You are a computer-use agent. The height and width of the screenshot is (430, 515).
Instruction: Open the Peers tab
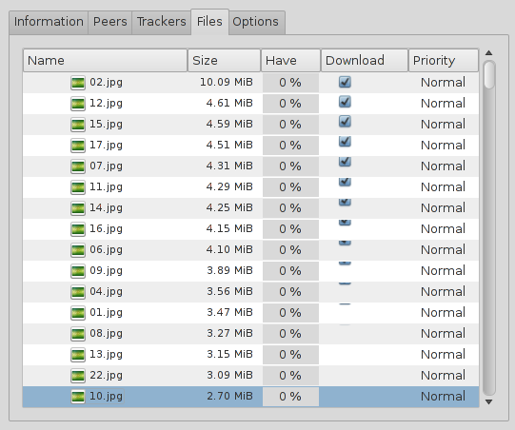[110, 22]
